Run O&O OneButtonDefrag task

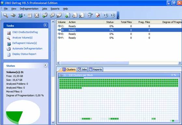(25, 32)
